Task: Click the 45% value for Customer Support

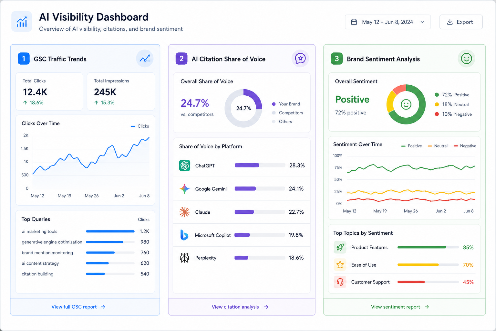Action: point(468,282)
